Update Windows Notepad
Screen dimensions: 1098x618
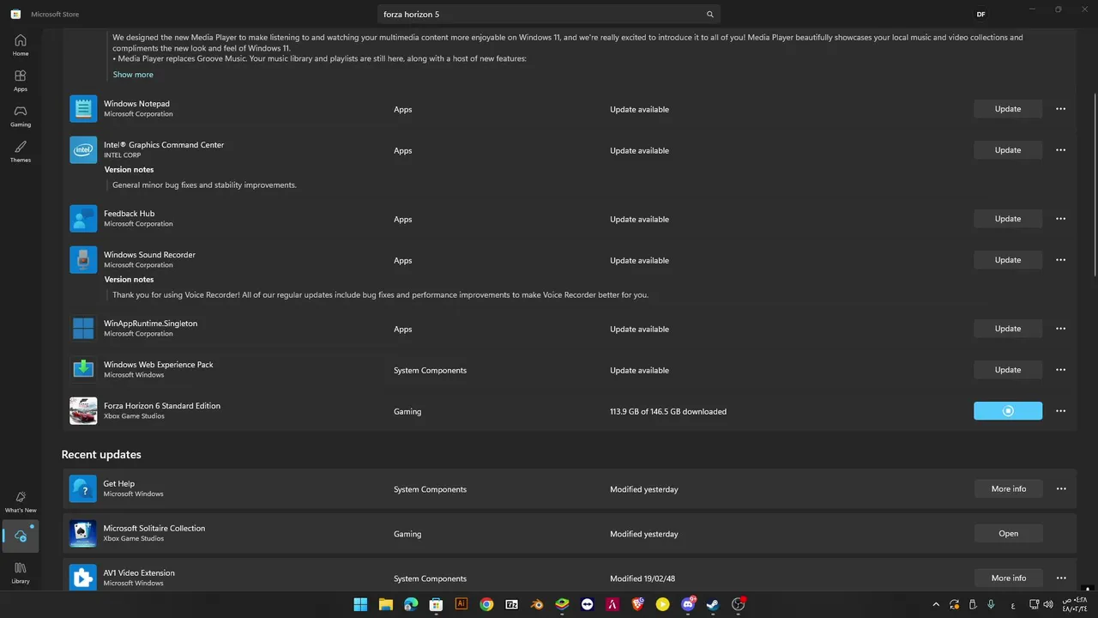pyautogui.click(x=1008, y=109)
